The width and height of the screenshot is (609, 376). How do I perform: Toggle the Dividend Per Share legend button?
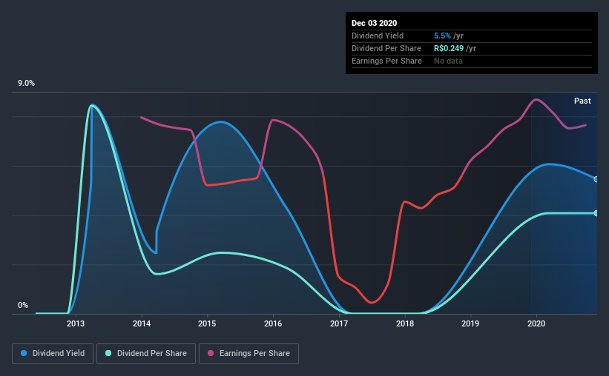point(146,354)
